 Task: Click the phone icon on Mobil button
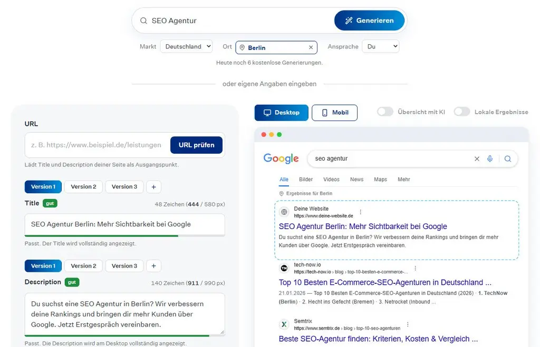pyautogui.click(x=324, y=113)
